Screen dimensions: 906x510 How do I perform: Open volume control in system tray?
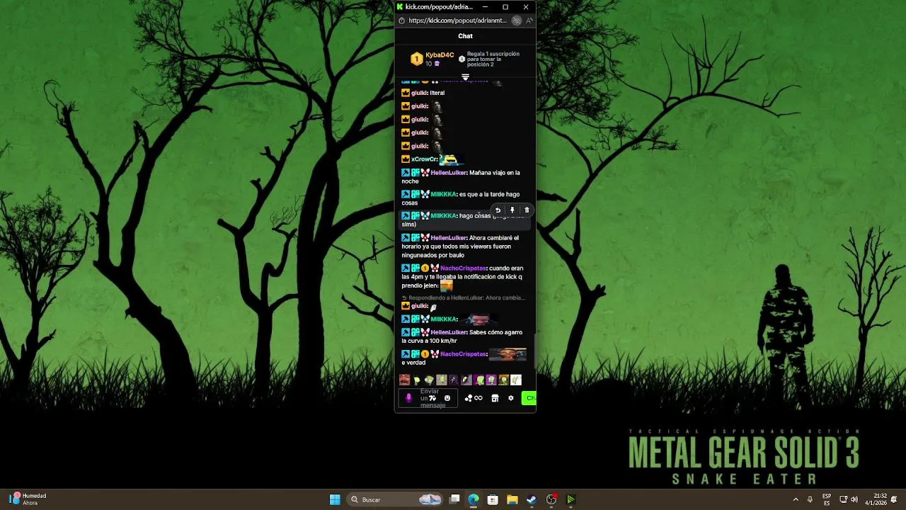[x=854, y=499]
